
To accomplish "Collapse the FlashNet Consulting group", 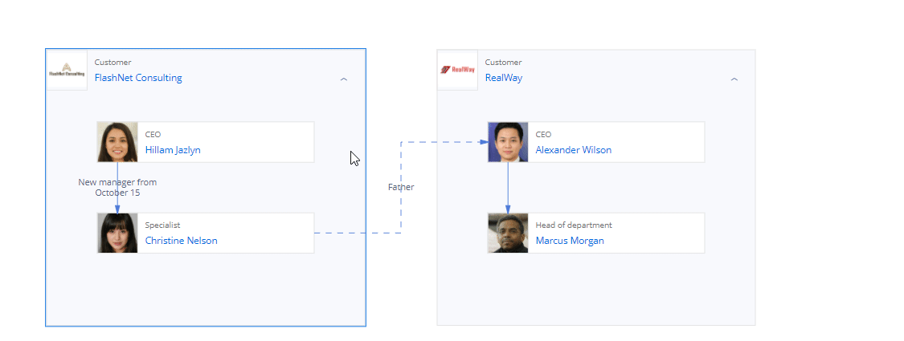I will click(x=344, y=79).
